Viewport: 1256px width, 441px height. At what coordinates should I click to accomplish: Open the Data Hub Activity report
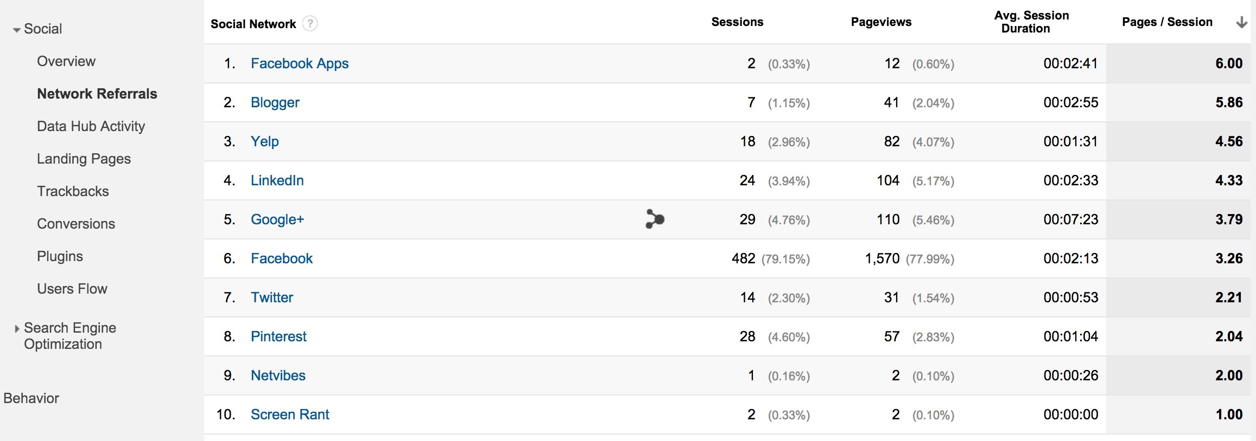click(x=90, y=126)
